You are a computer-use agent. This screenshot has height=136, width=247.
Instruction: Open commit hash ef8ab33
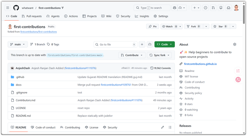125,68
